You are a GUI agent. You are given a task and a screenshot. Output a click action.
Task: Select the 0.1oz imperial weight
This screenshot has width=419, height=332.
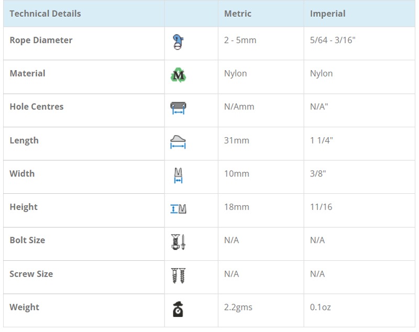(322, 307)
